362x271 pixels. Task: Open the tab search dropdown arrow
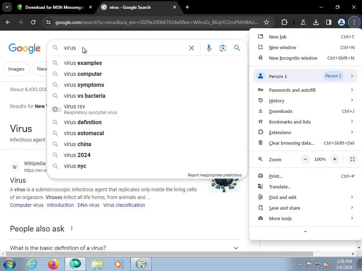(7, 7)
